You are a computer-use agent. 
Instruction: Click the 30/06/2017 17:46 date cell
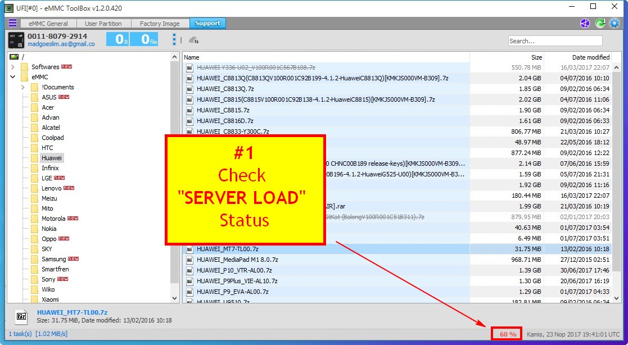(x=585, y=271)
